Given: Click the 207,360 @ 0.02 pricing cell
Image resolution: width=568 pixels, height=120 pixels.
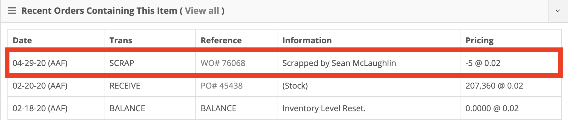Looking at the screenshot, I should [x=511, y=86].
